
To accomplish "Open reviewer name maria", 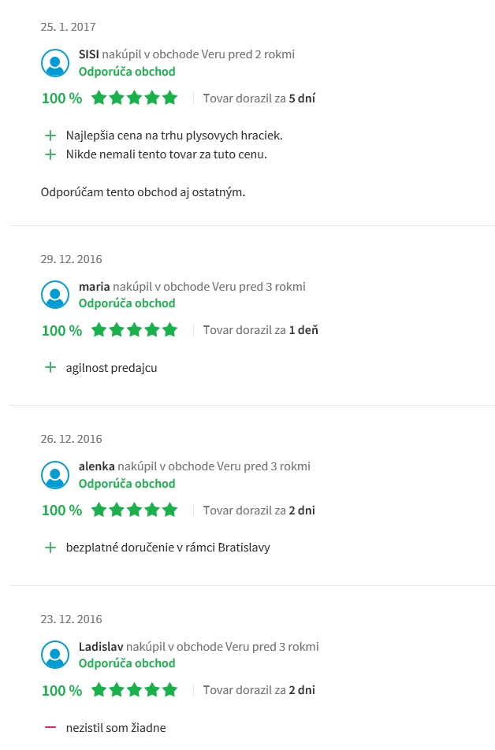I will click(95, 287).
